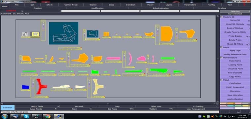
Task: Select the red T-shaped pattern piece
Action: [x=41, y=87]
